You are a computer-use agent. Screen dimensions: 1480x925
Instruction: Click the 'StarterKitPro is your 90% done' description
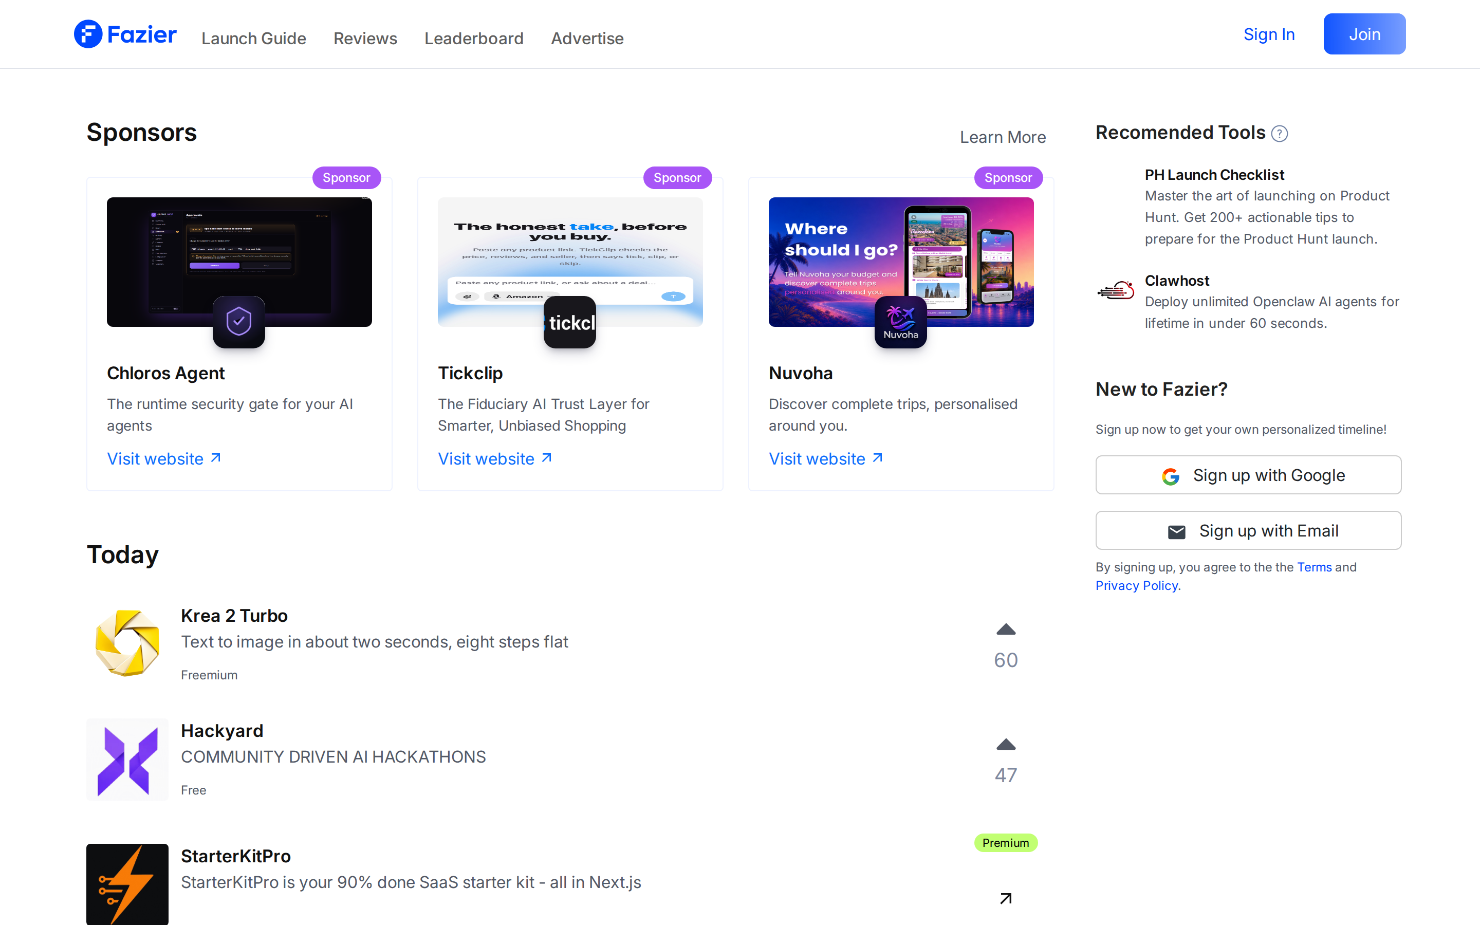coord(411,882)
